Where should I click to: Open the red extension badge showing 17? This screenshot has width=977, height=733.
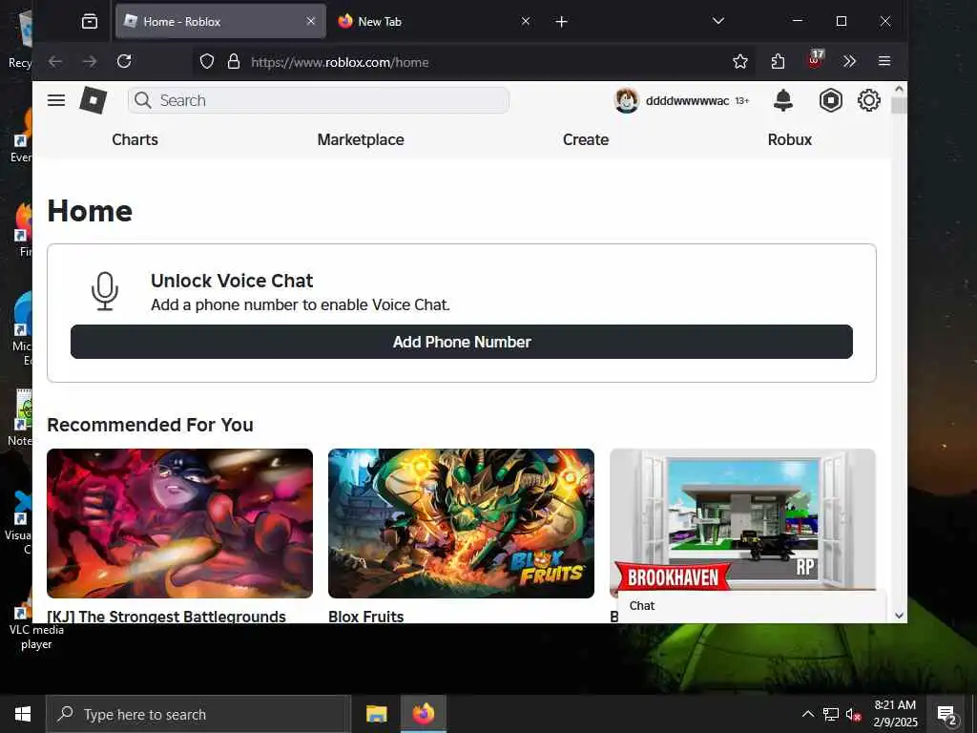[815, 60]
